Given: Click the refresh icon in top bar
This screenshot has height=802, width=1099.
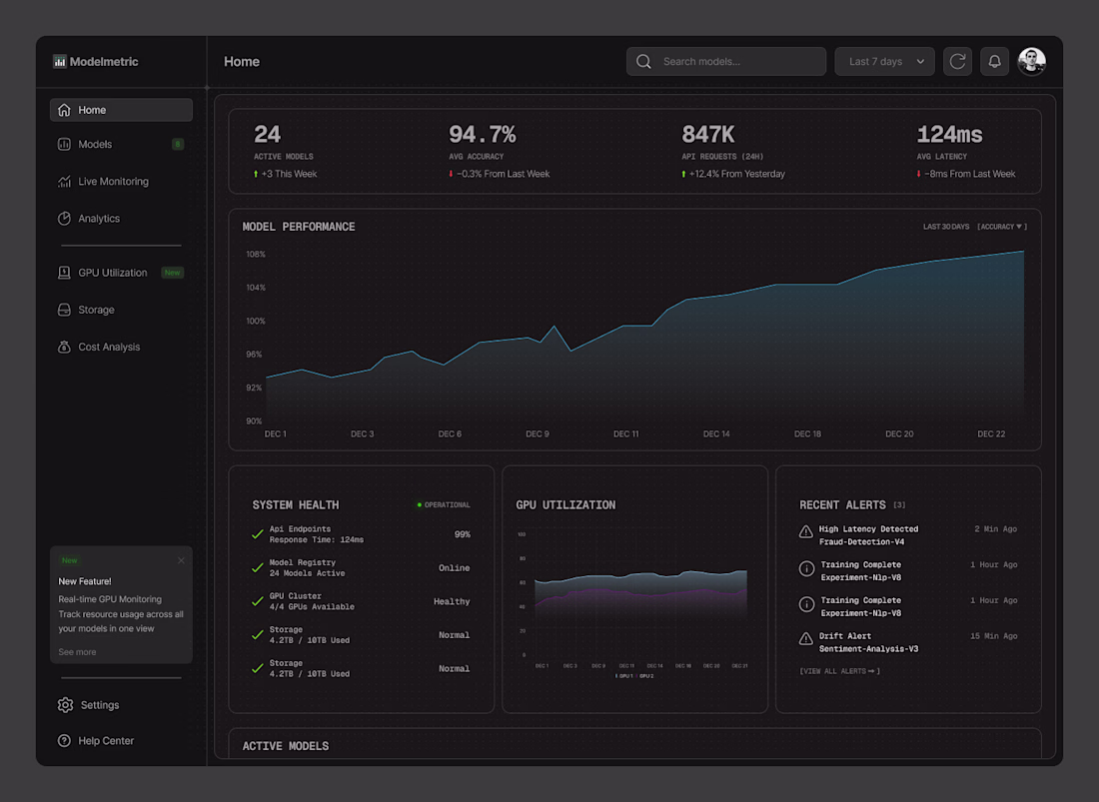Looking at the screenshot, I should click(957, 62).
